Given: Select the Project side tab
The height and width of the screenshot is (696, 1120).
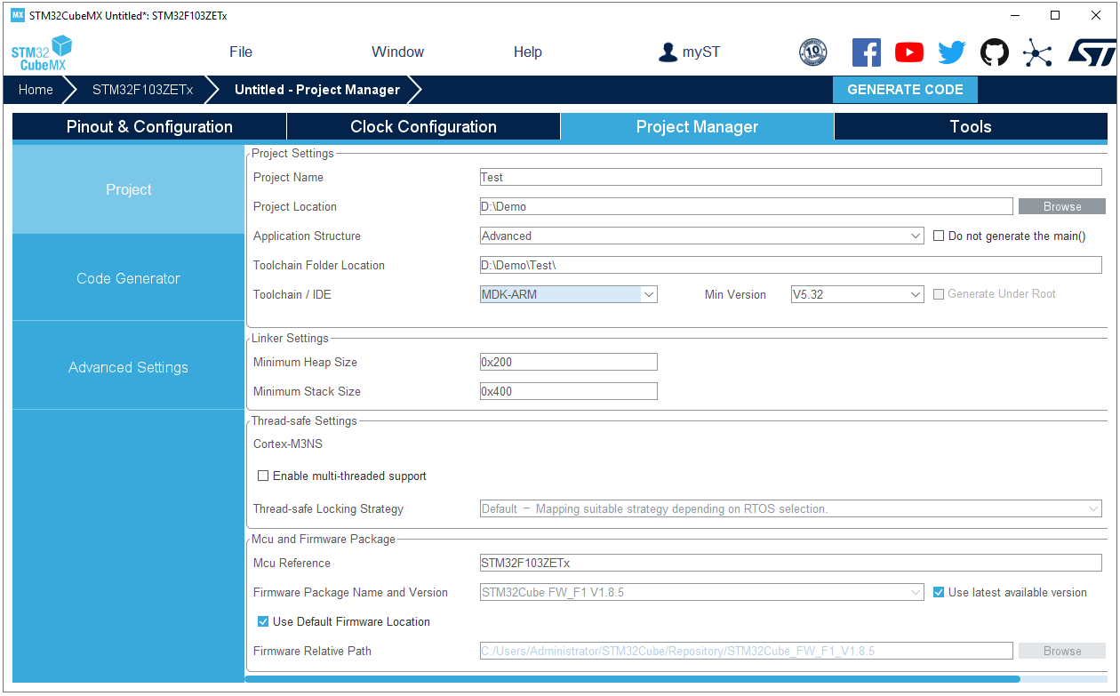Looking at the screenshot, I should point(128,189).
